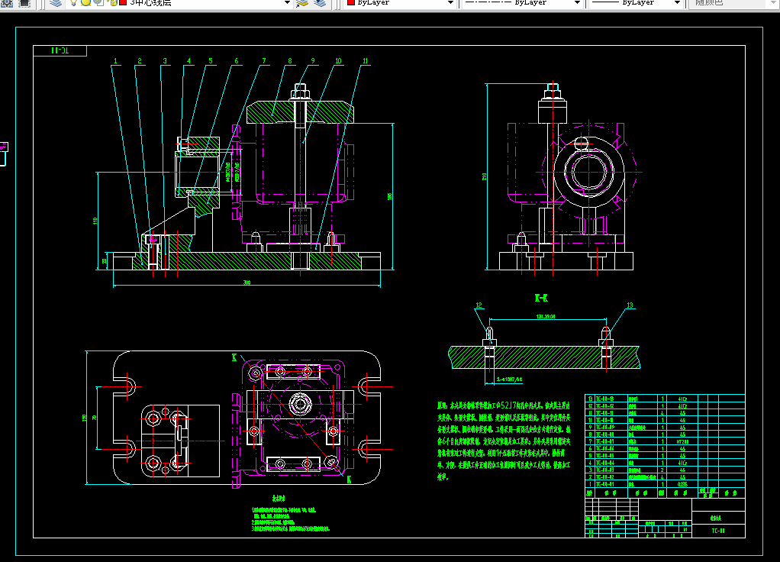Image resolution: width=780 pixels, height=562 pixels.
Task: Select balloon number 7 label
Action: pos(264,61)
